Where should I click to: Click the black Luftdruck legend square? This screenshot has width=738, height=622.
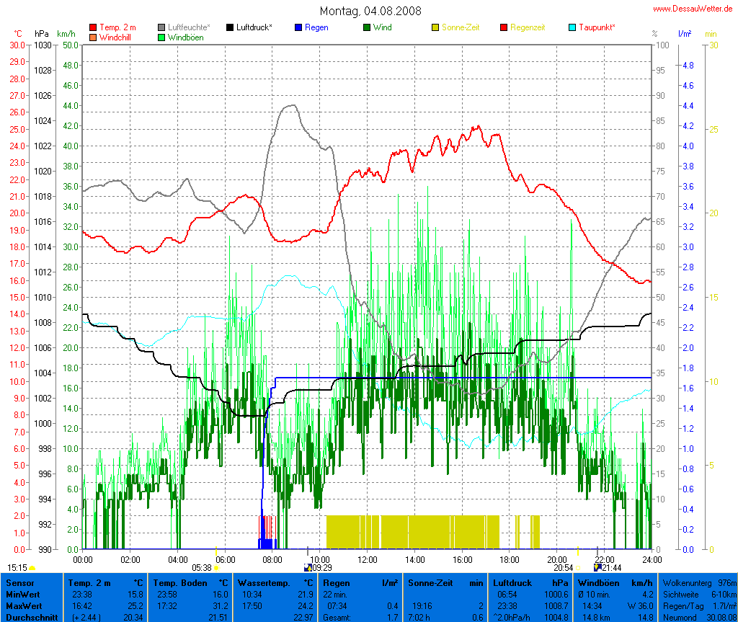point(230,27)
